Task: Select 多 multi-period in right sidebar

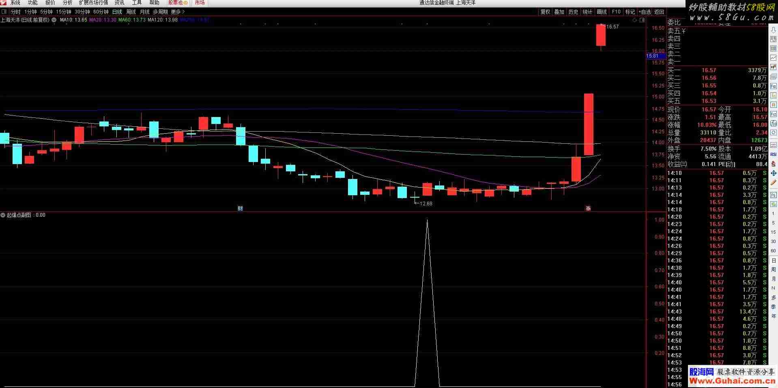Action: 773,297
